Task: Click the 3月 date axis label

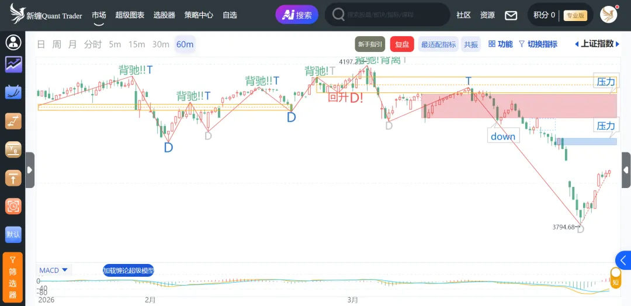Action: click(x=352, y=300)
